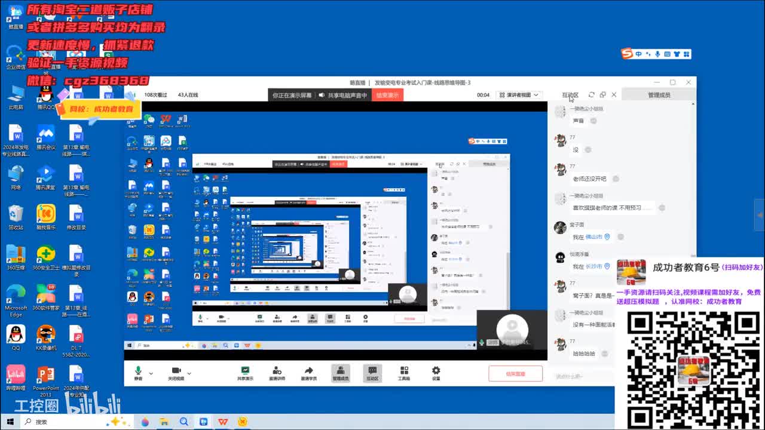This screenshot has width=765, height=430.
Task: Open the 邀请学员 invite students button
Action: (308, 373)
